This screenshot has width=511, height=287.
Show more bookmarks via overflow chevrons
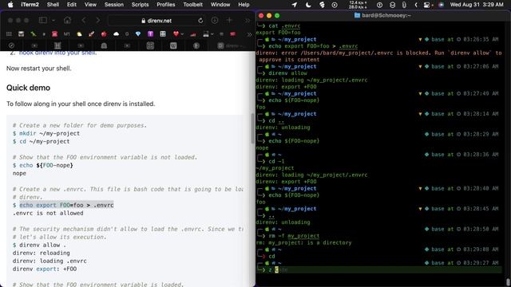tap(249, 34)
